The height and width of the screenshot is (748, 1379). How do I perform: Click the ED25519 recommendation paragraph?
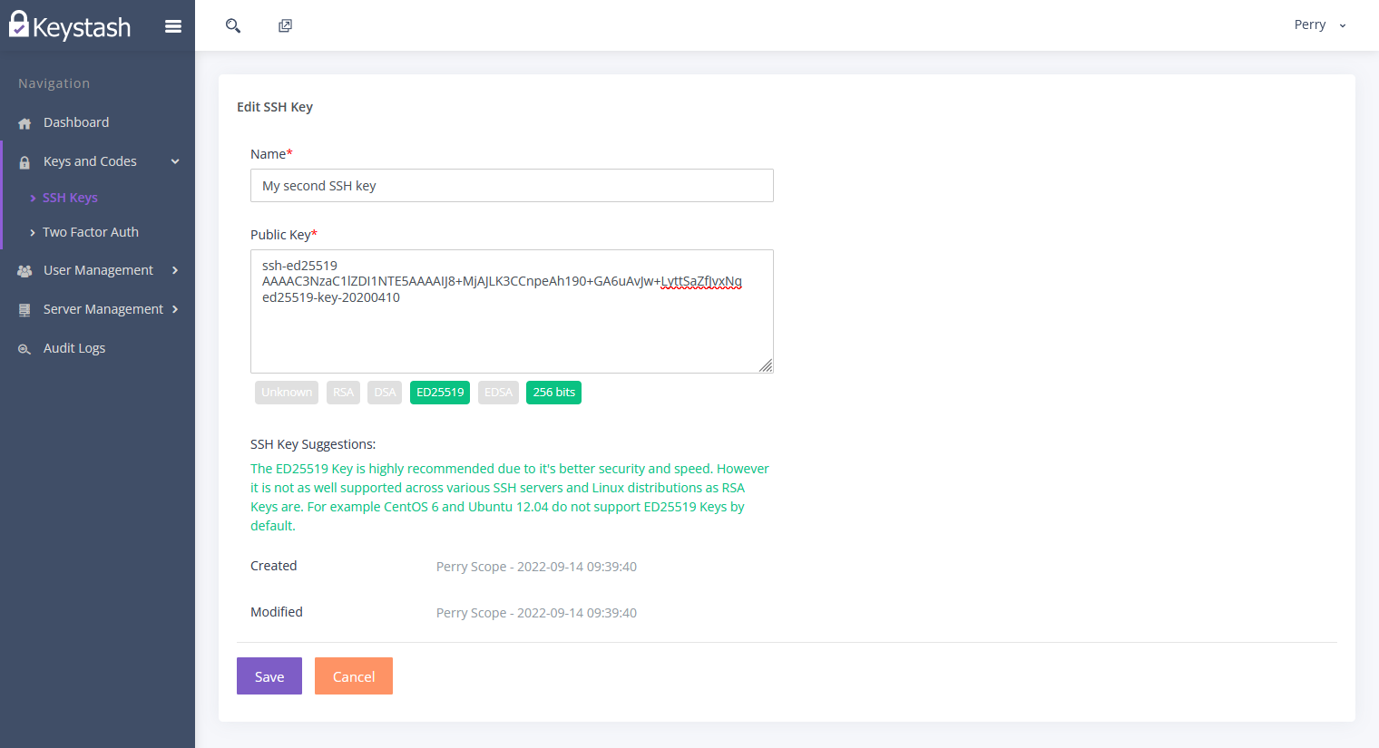tap(510, 497)
